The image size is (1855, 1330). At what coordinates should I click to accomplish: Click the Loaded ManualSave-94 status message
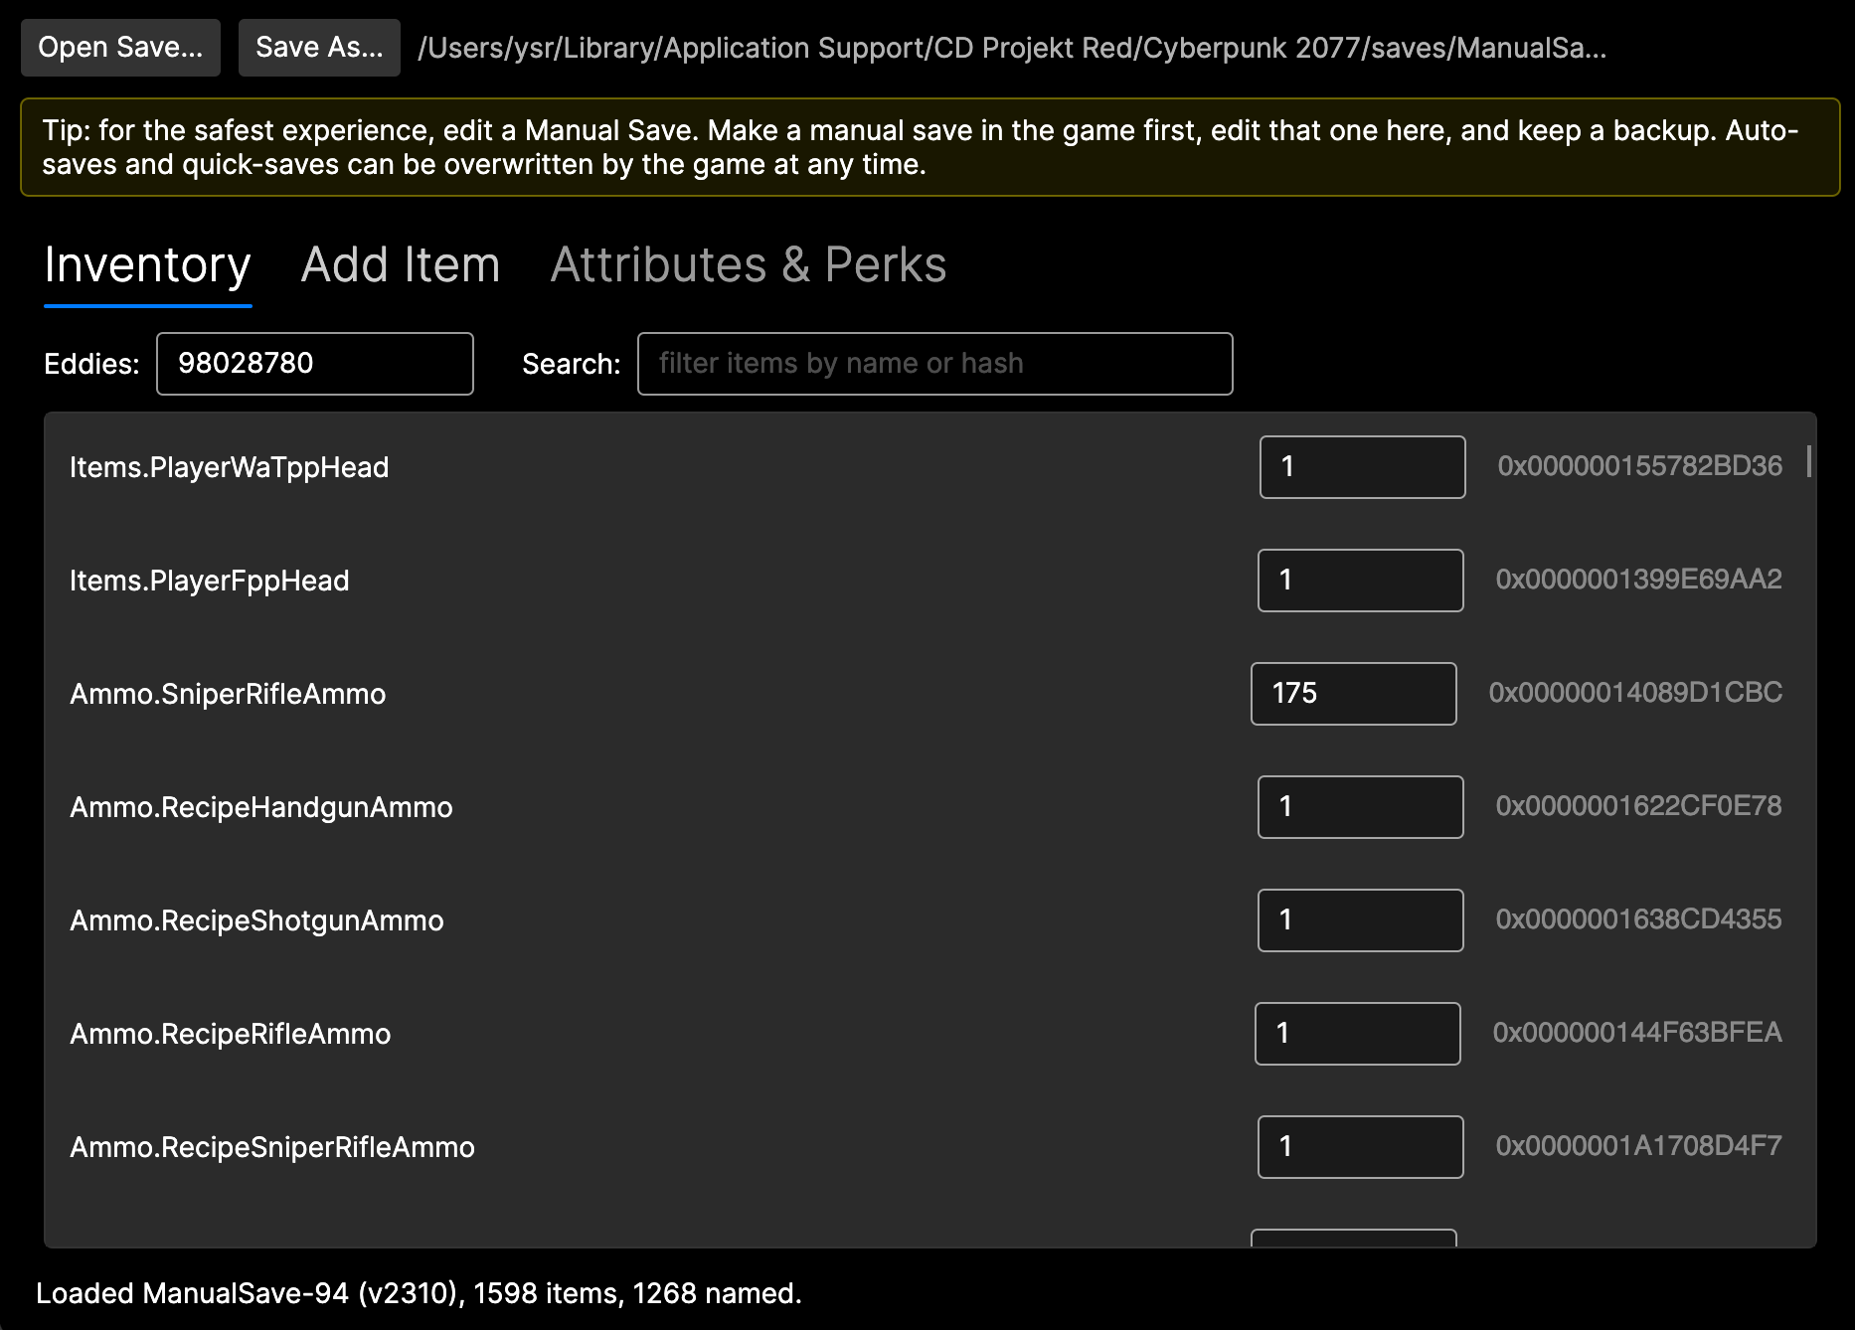419,1293
